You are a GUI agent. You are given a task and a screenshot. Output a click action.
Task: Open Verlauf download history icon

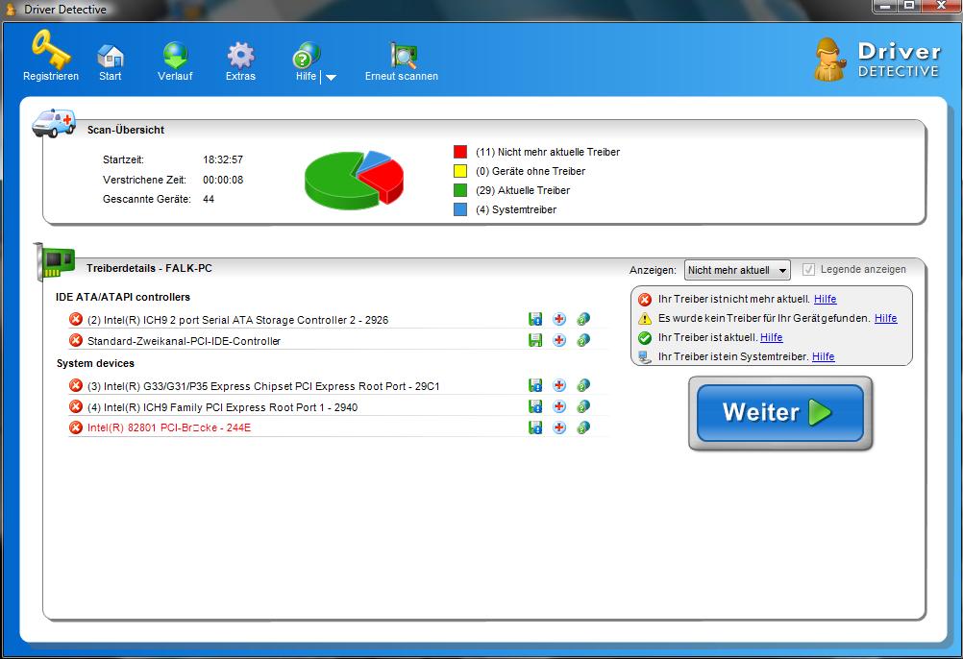click(175, 55)
